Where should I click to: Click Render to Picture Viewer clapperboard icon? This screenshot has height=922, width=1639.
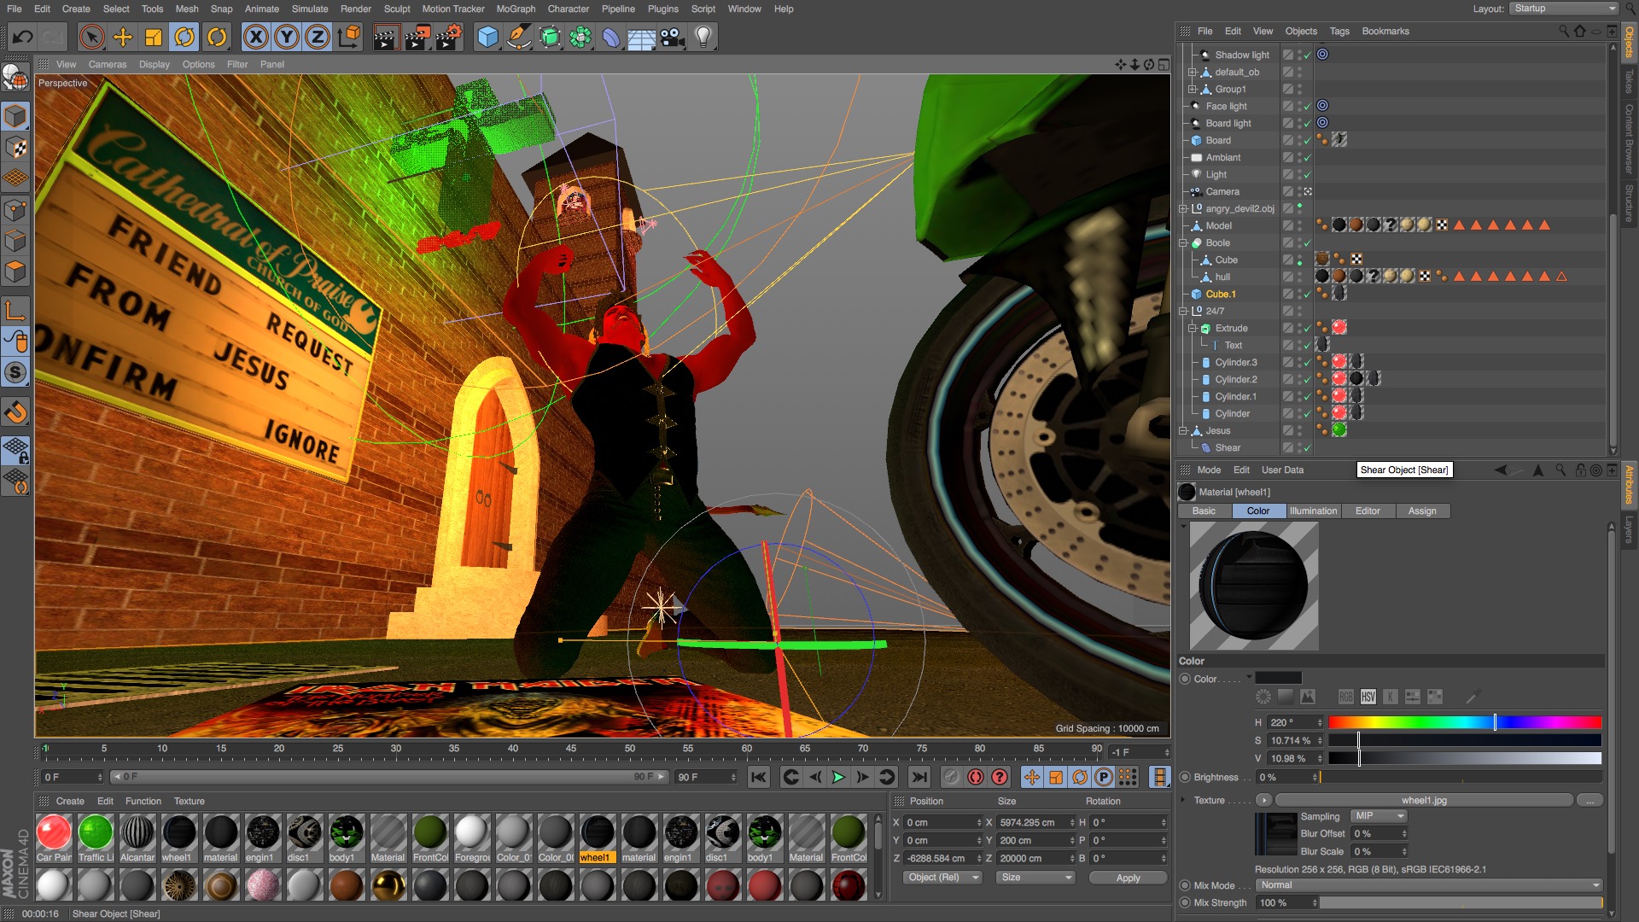[x=417, y=37]
